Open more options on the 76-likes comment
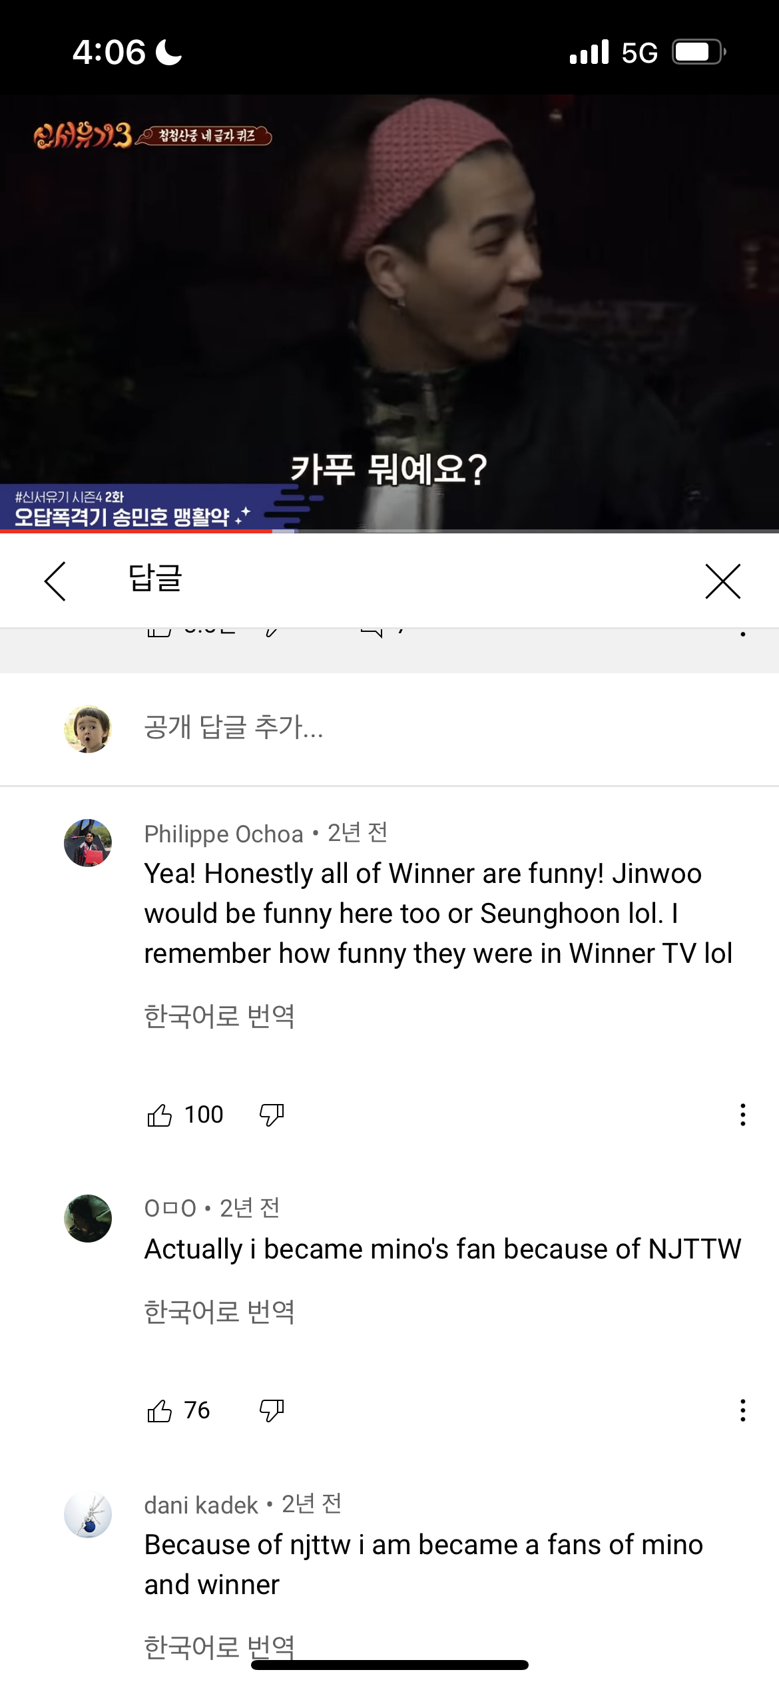 point(742,1410)
